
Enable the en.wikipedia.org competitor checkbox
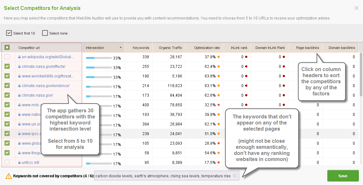tap(7, 57)
